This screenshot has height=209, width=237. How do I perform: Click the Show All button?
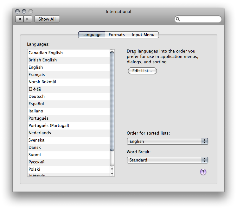[x=47, y=19]
